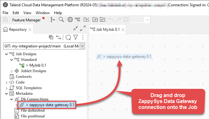Open the magnifier search tool

(61, 19)
